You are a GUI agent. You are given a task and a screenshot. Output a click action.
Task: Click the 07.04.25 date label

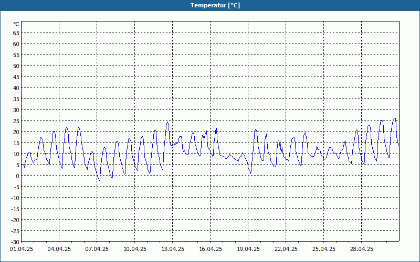97,249
